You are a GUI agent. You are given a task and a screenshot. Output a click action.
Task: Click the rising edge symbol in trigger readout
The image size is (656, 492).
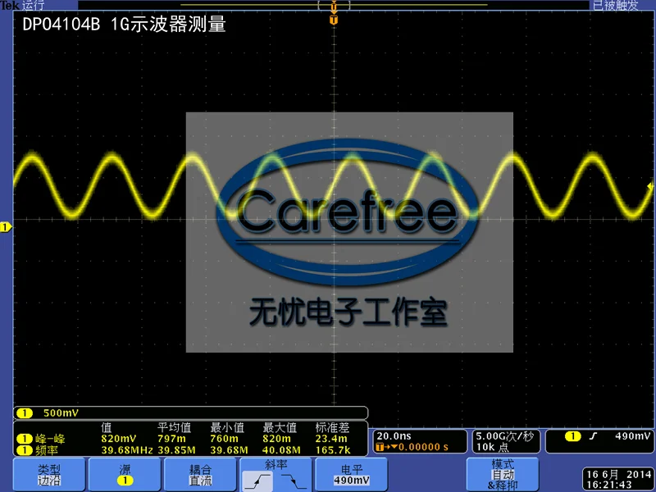[x=593, y=436]
